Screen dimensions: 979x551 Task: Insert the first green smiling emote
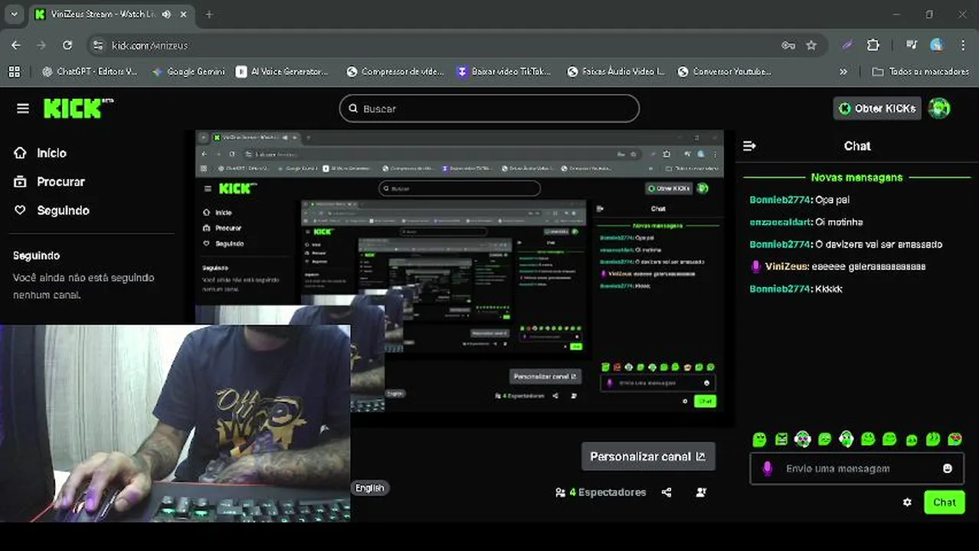pos(759,439)
